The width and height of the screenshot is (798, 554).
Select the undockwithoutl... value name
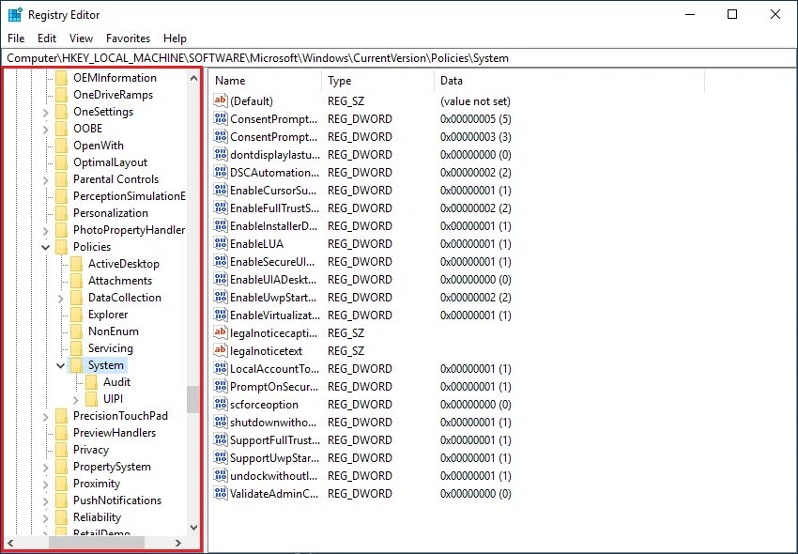[x=273, y=475]
